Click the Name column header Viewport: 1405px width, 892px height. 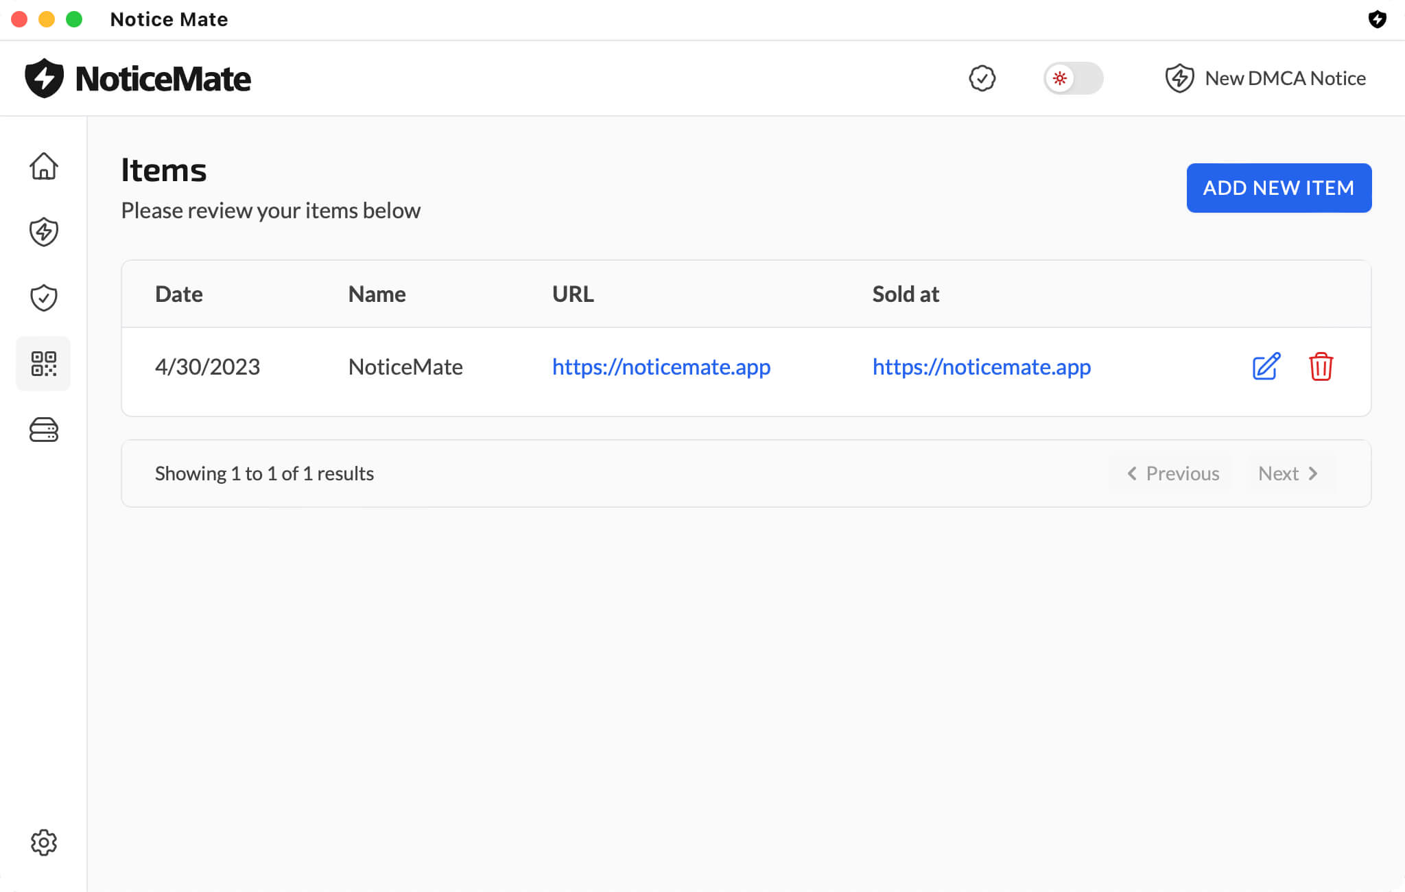tap(377, 294)
